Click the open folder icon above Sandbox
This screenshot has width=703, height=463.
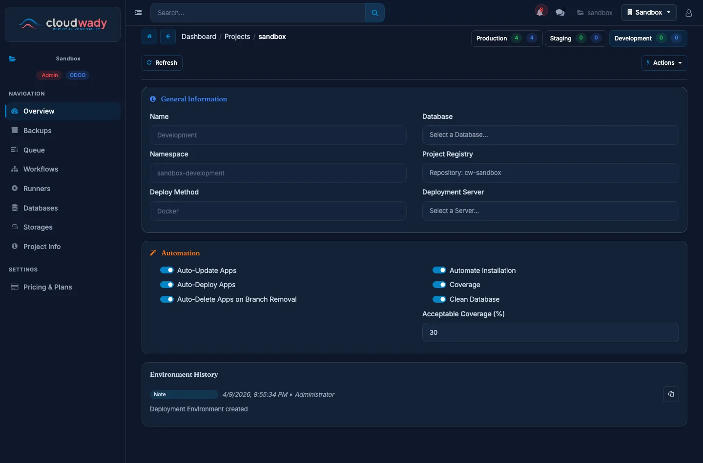point(12,59)
